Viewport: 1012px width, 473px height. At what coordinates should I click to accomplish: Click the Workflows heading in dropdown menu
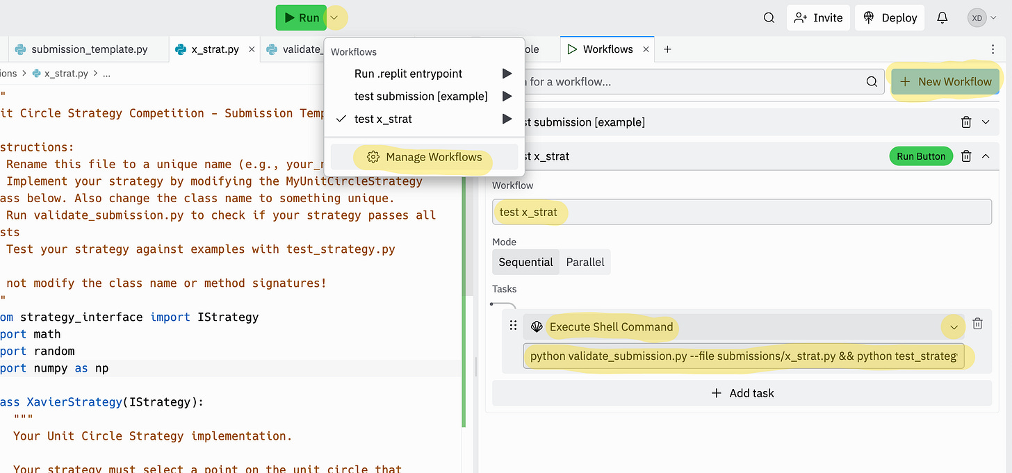[x=354, y=52]
